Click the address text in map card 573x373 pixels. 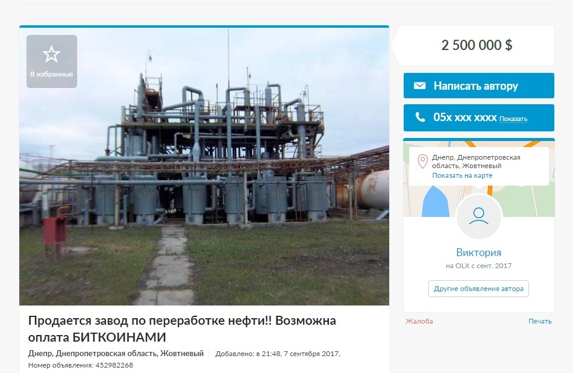476,161
